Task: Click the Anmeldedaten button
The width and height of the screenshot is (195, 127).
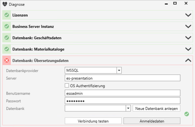Action: click(152, 121)
